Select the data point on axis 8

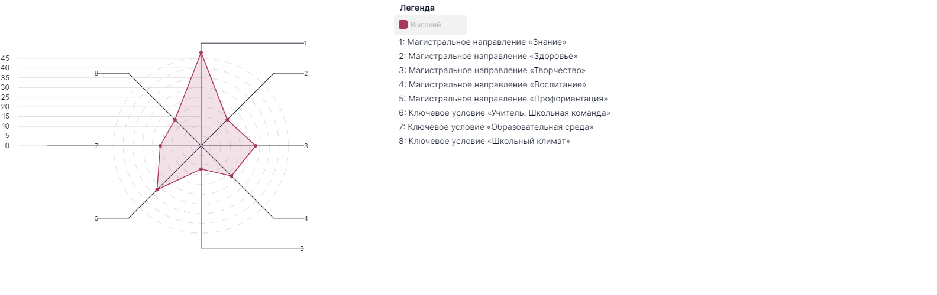coord(175,120)
